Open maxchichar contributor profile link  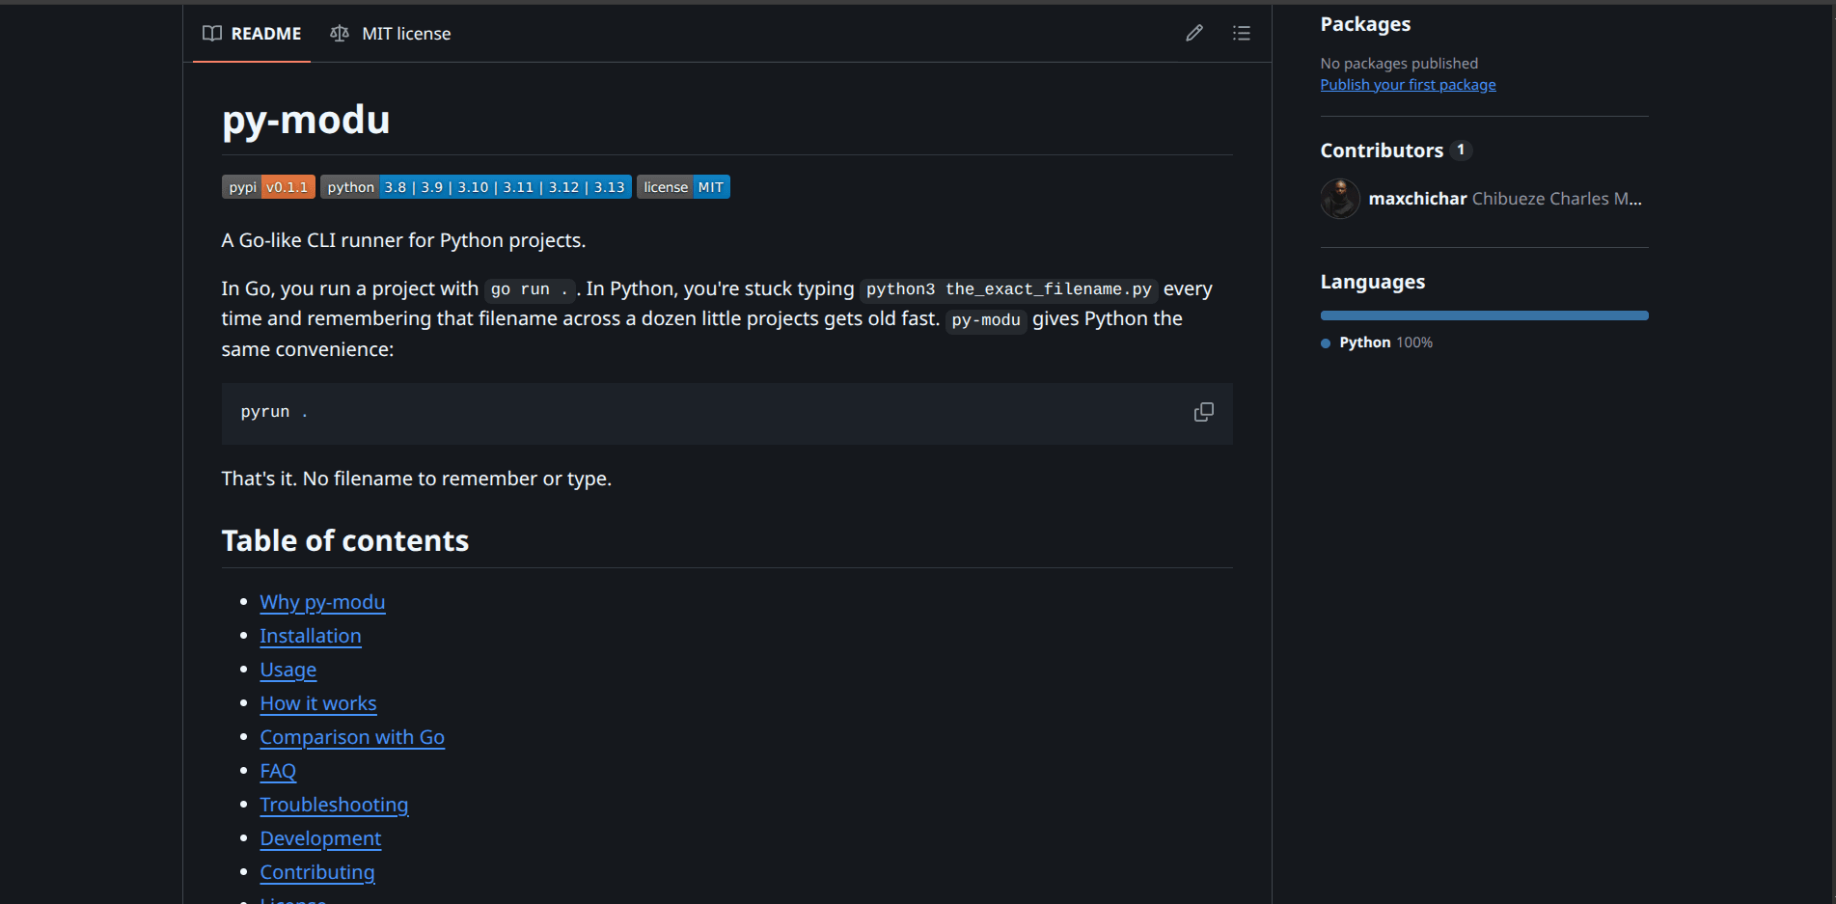click(x=1417, y=199)
